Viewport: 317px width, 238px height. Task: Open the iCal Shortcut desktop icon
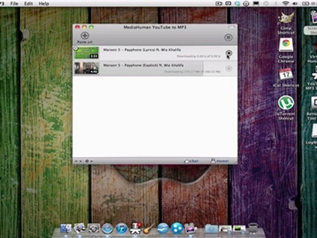(286, 77)
